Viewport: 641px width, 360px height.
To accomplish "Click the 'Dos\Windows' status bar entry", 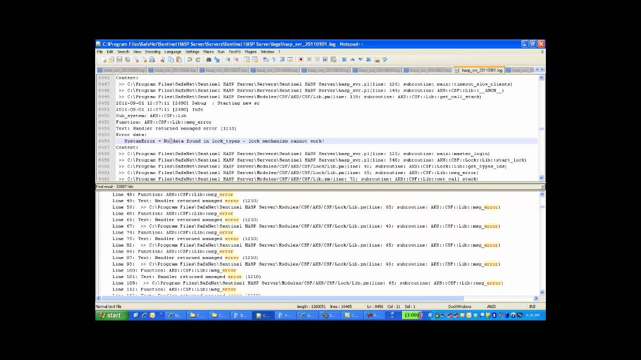I will (459, 306).
